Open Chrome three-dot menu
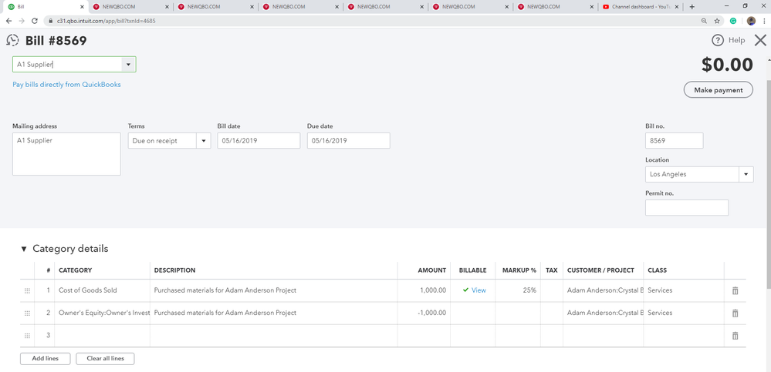The height and width of the screenshot is (372, 771). pyautogui.click(x=764, y=21)
